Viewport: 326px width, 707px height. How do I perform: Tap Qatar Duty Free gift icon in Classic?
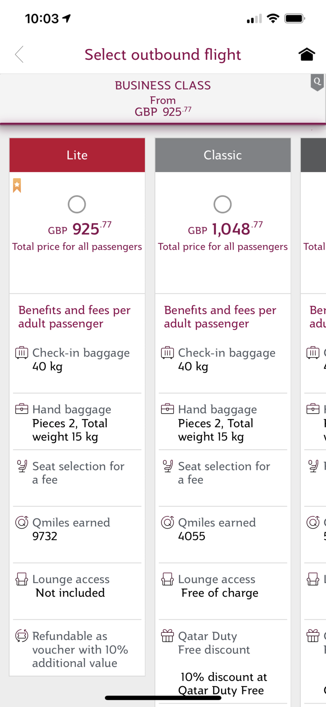tap(168, 636)
